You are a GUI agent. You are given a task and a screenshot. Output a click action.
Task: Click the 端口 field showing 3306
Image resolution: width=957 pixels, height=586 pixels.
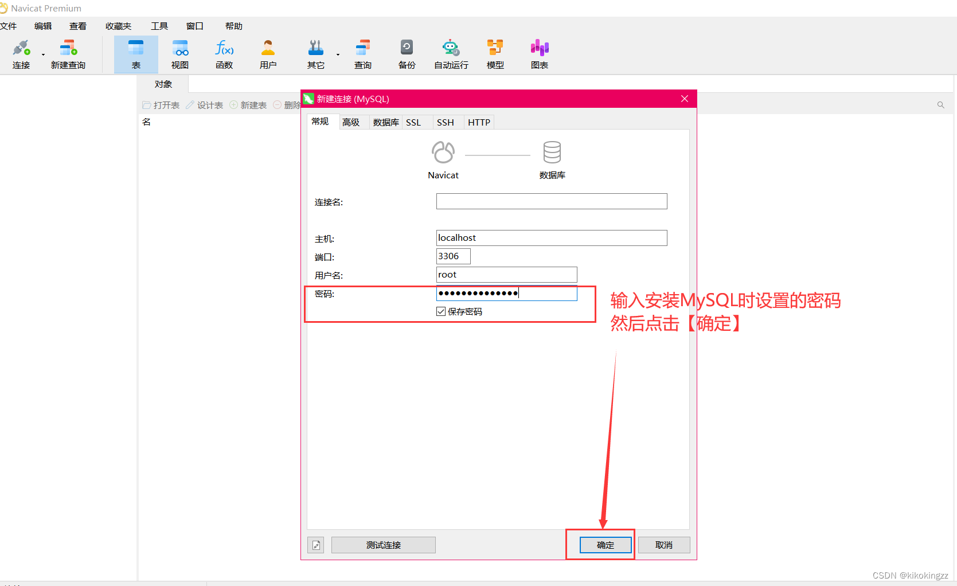(x=454, y=256)
